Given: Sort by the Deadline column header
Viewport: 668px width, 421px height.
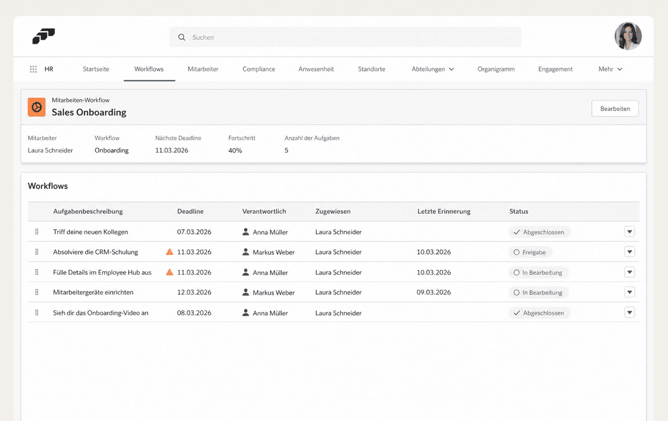Looking at the screenshot, I should (190, 212).
